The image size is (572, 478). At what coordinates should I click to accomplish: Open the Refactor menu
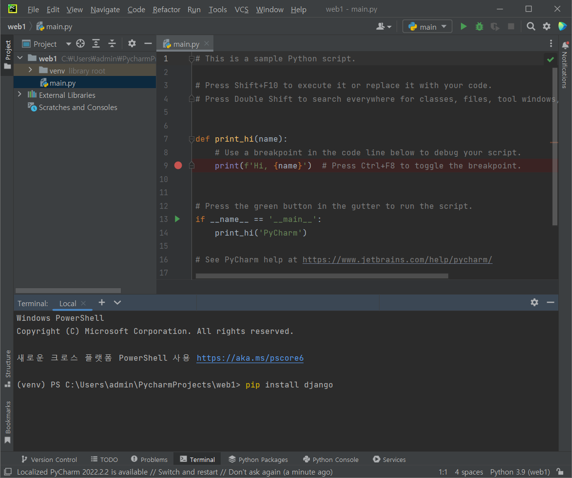pyautogui.click(x=166, y=9)
